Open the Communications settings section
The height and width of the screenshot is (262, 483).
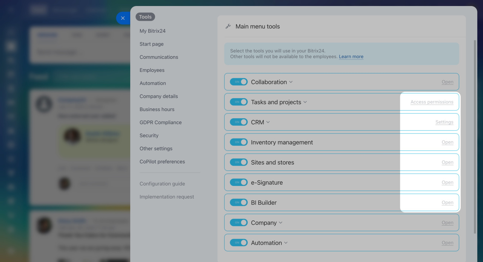pyautogui.click(x=159, y=57)
